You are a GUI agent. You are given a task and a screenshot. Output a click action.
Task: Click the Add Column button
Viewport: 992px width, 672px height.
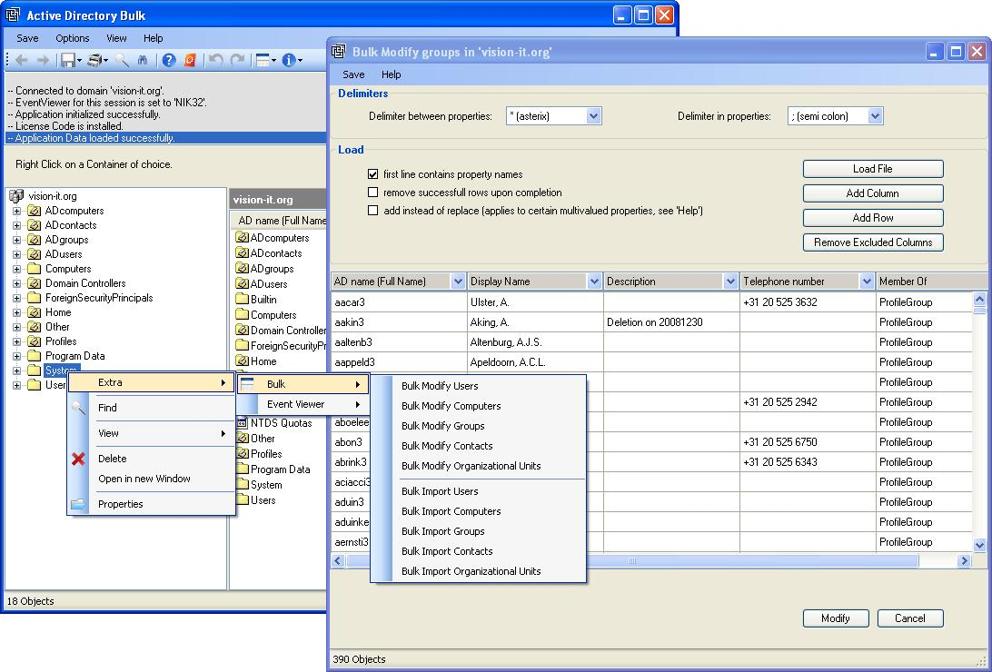(873, 193)
